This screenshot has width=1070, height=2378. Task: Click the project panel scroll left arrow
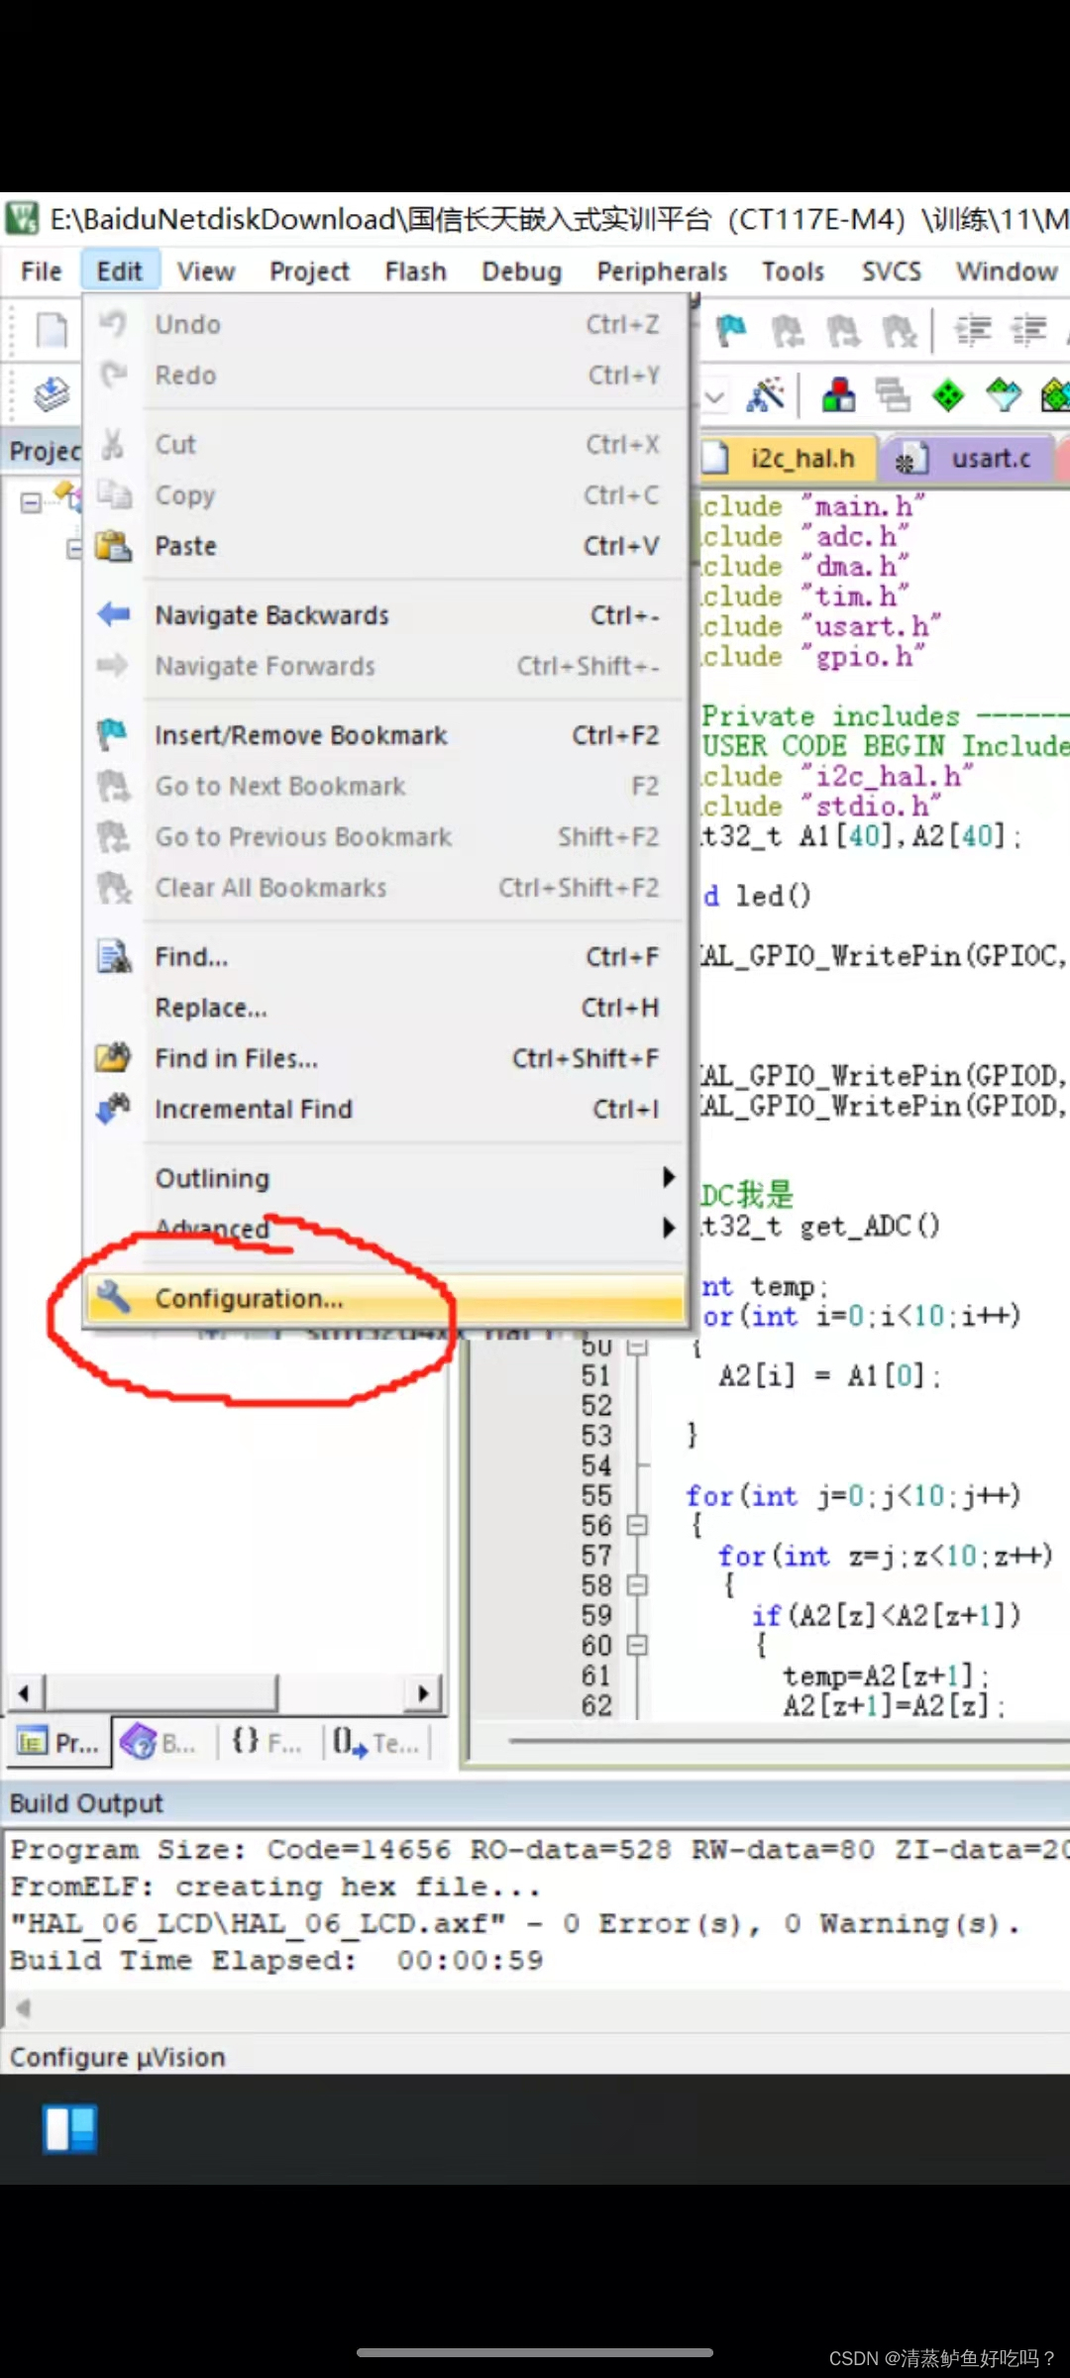click(x=24, y=1692)
